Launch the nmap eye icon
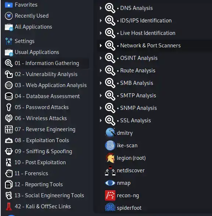212x216 pixels. point(110,183)
